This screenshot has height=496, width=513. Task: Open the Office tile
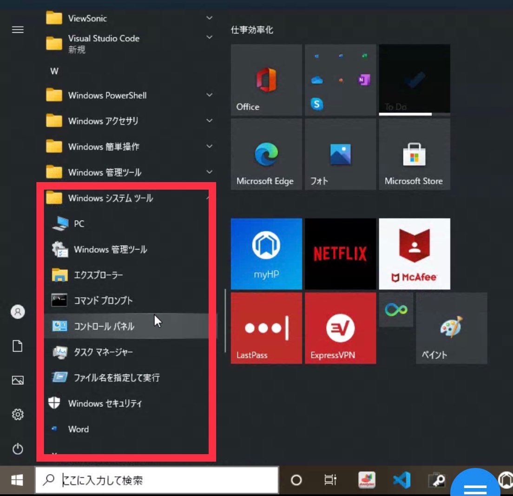point(266,80)
